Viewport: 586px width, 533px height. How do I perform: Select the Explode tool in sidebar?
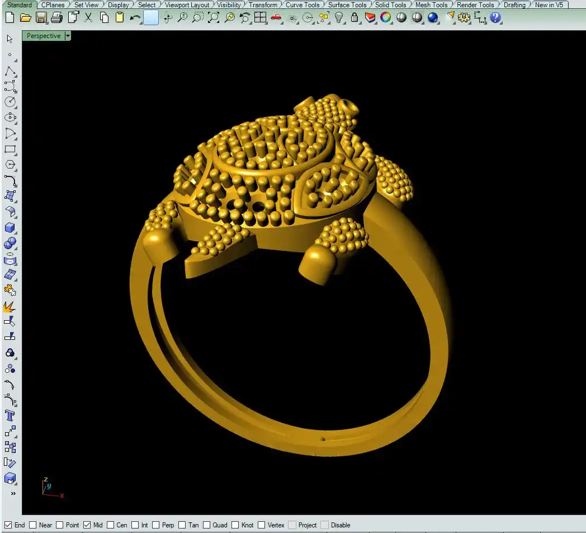[x=10, y=306]
